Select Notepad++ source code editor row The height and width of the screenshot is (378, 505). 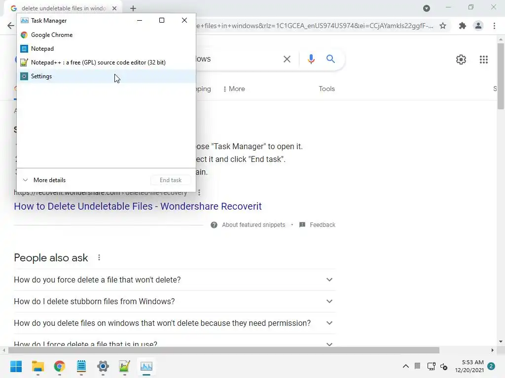point(106,63)
